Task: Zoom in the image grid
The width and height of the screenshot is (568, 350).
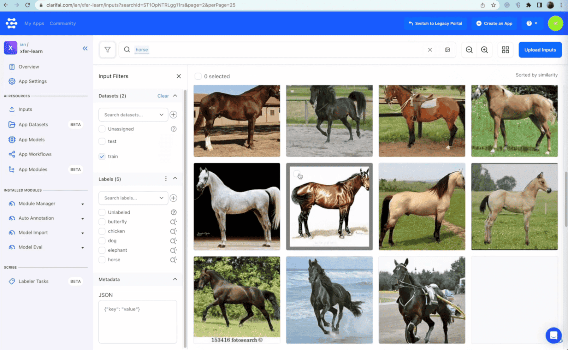Action: 484,50
